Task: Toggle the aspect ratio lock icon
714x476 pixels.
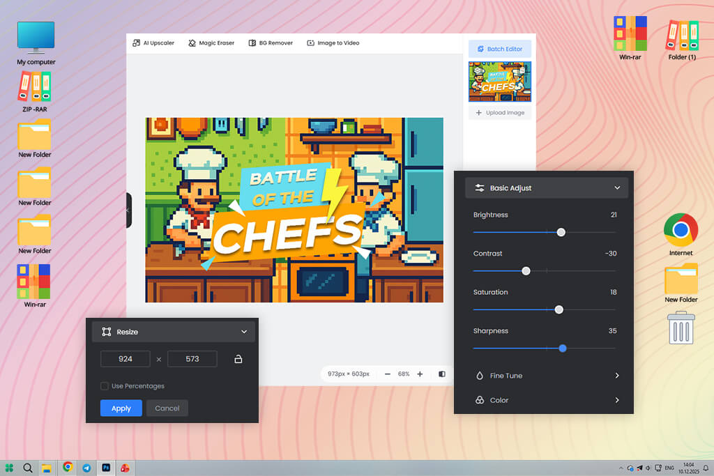Action: click(238, 359)
